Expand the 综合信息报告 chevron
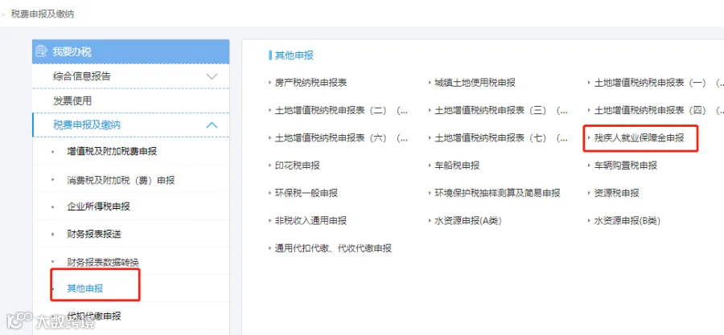 [212, 76]
